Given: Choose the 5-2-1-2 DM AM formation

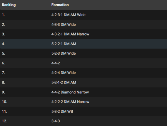Looking at the screenshot, I should pyautogui.click(x=64, y=82).
